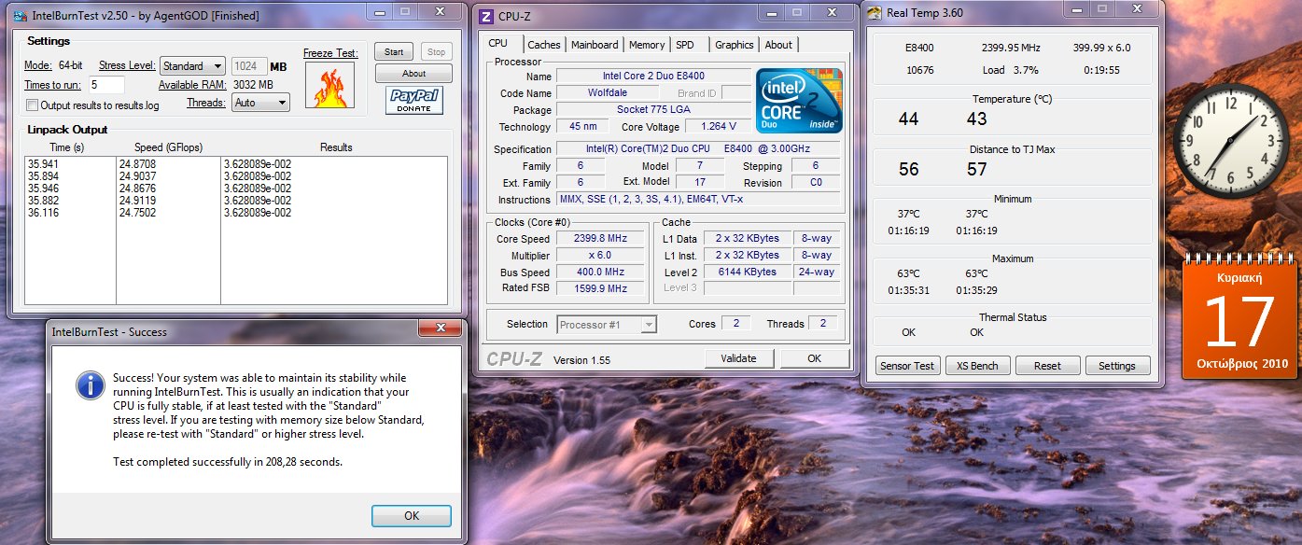Click the CPU-Z Name field Intel Core 2 Duo E8400
The image size is (1302, 545).
(653, 76)
